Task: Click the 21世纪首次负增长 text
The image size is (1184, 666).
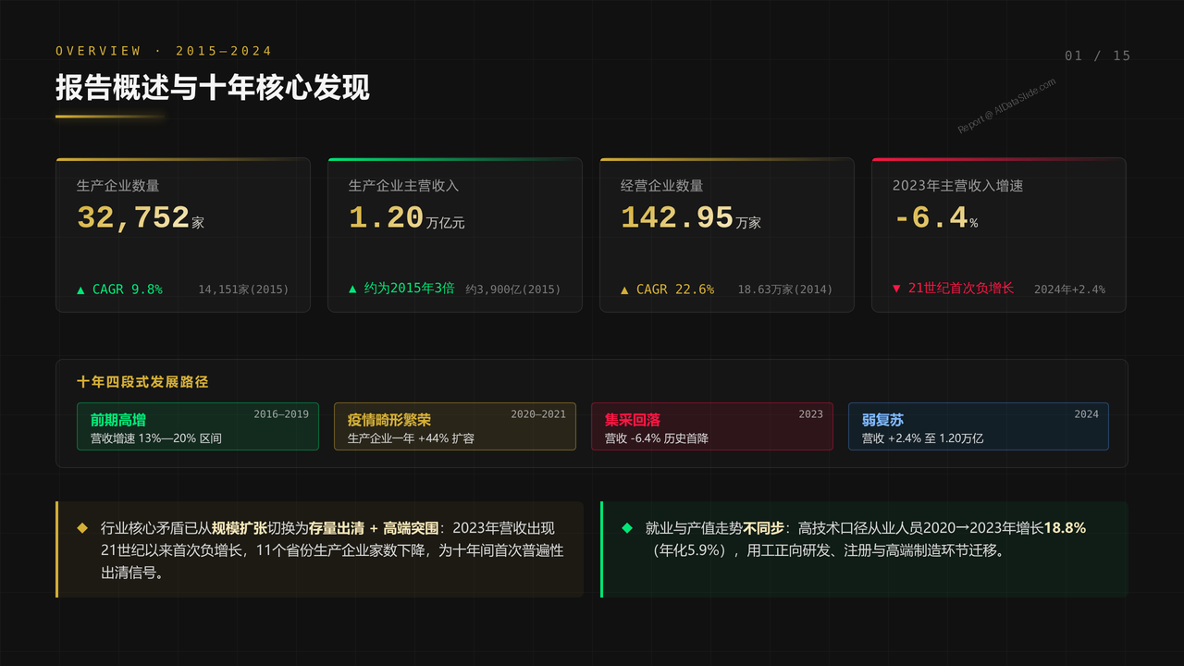Action: click(x=961, y=289)
